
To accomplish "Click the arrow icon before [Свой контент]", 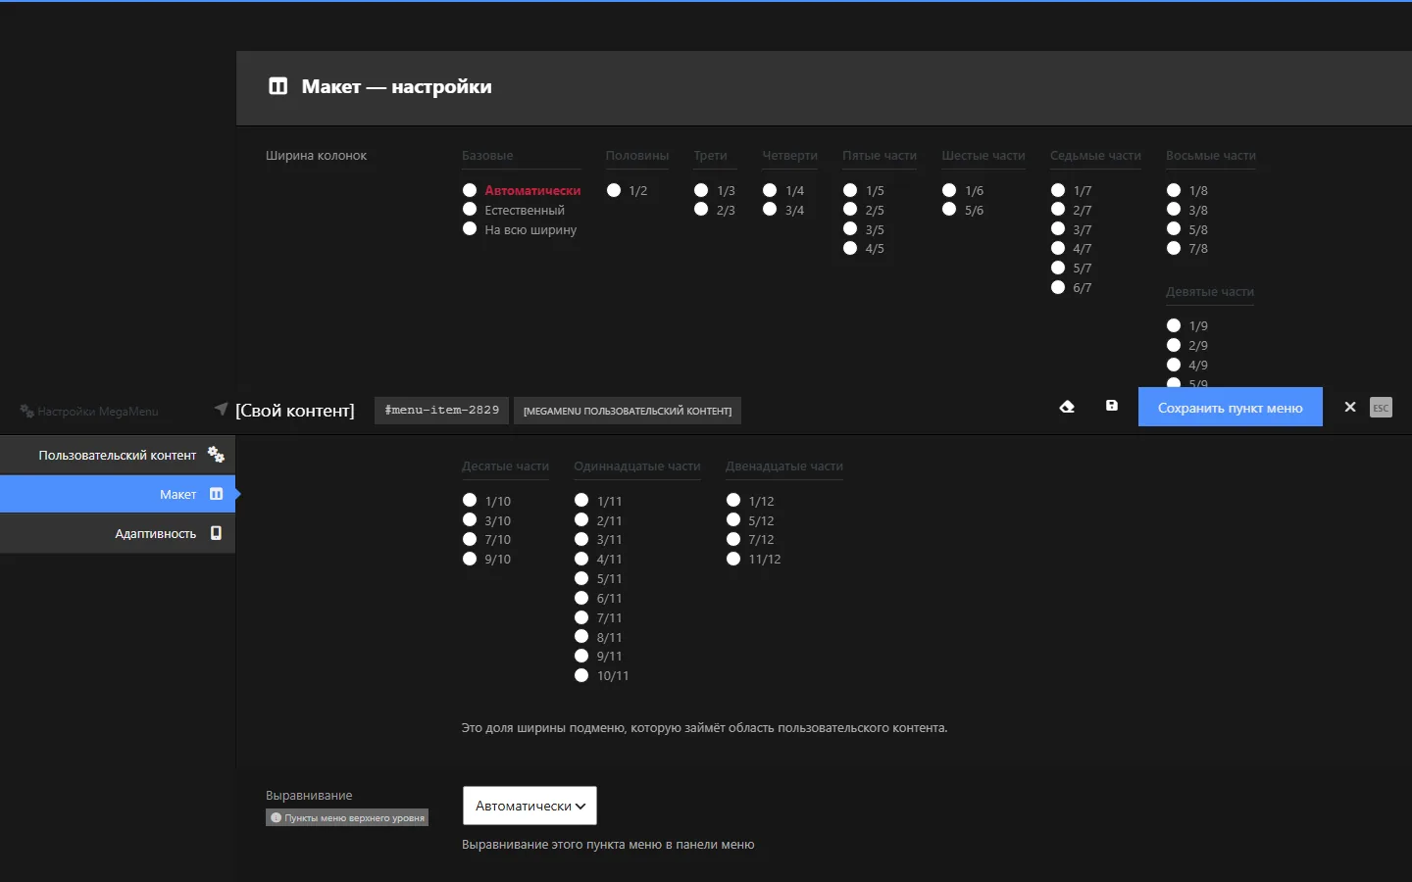I will (x=221, y=409).
